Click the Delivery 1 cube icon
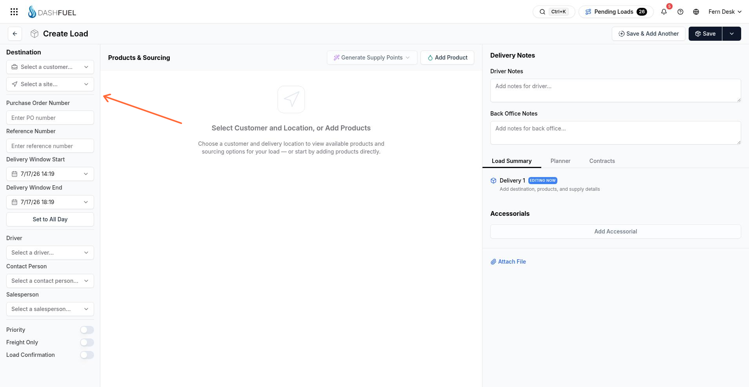The height and width of the screenshot is (387, 749). click(x=493, y=181)
